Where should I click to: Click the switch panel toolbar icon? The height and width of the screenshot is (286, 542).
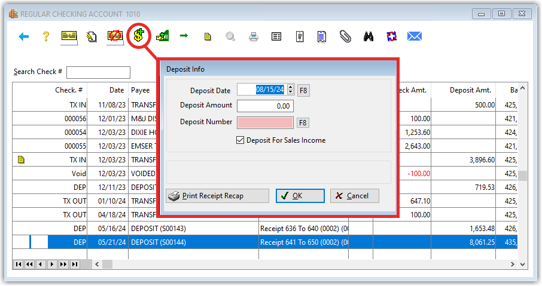click(300, 36)
